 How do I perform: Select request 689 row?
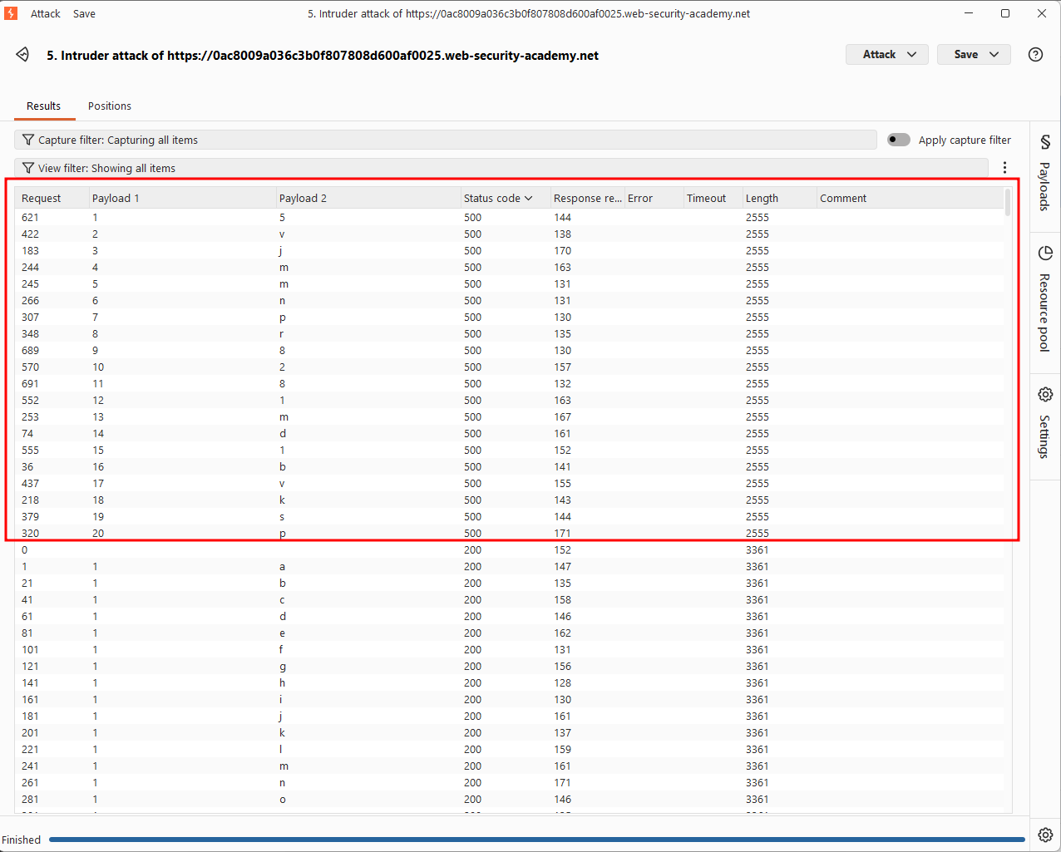click(509, 350)
